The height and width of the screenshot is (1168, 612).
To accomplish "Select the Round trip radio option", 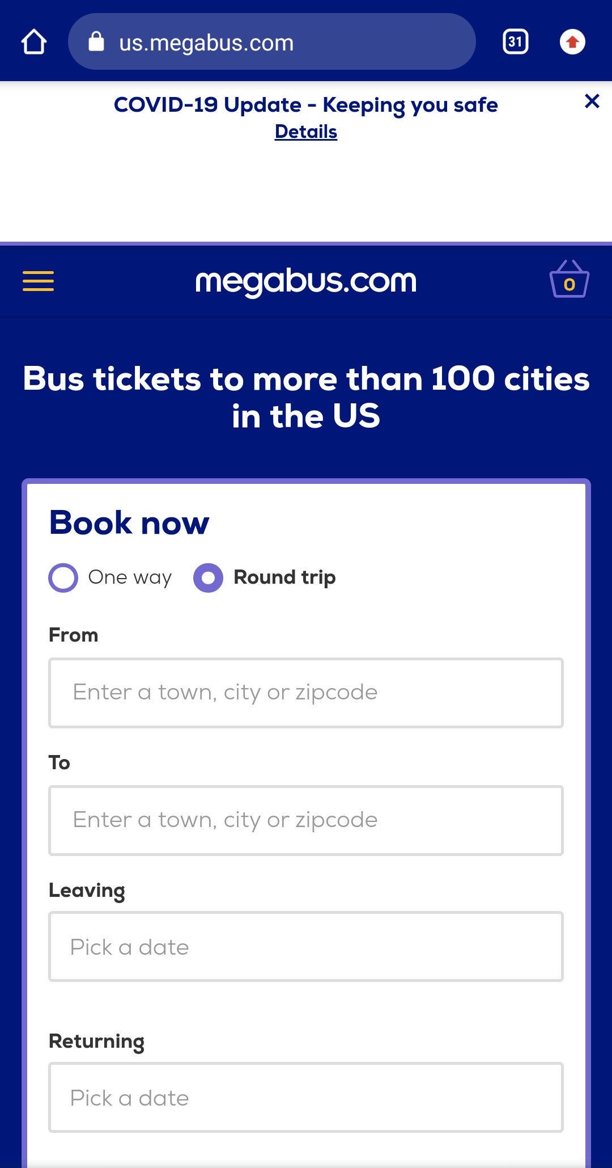I will 208,577.
